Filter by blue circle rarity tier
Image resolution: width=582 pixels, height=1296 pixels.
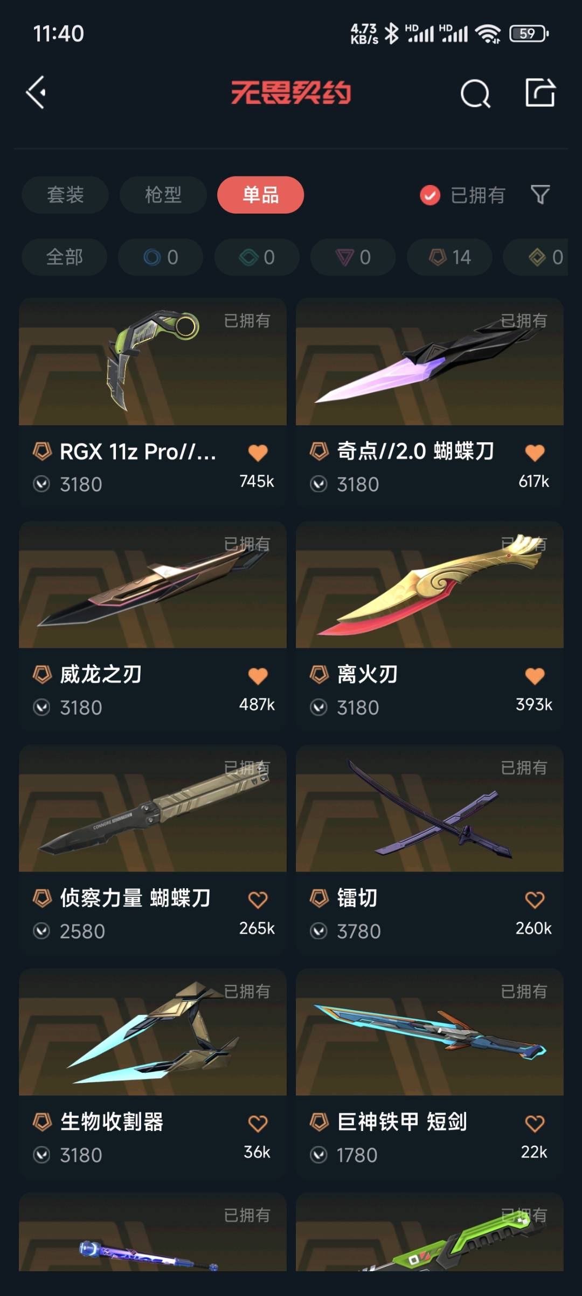point(161,257)
